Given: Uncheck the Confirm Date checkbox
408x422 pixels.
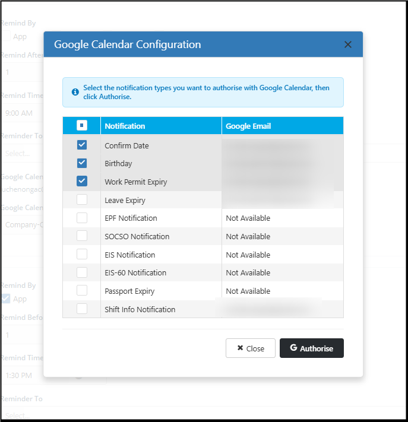Looking at the screenshot, I should click(x=81, y=145).
